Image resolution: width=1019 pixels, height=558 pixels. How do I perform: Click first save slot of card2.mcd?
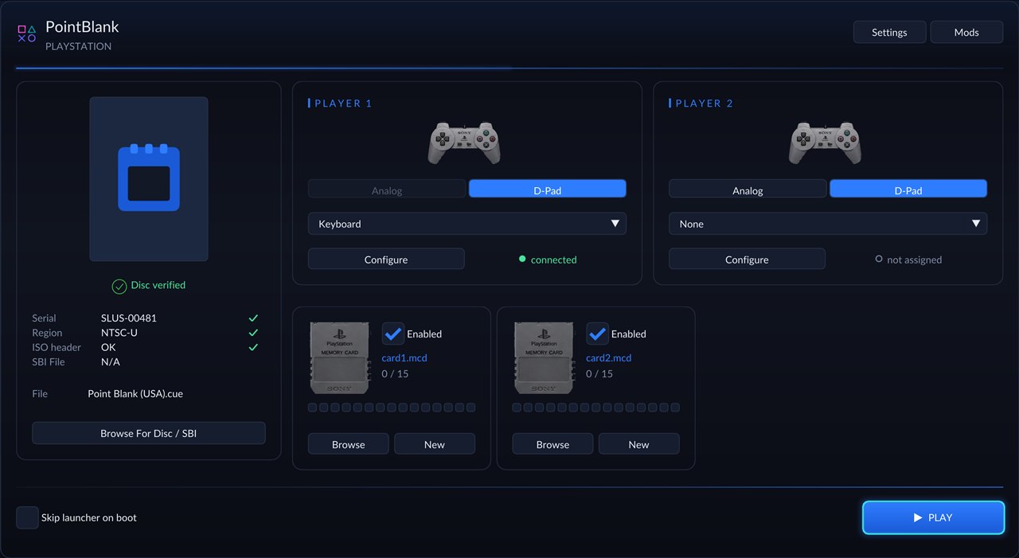point(517,408)
